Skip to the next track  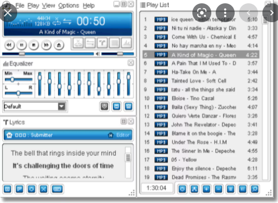click(x=46, y=45)
